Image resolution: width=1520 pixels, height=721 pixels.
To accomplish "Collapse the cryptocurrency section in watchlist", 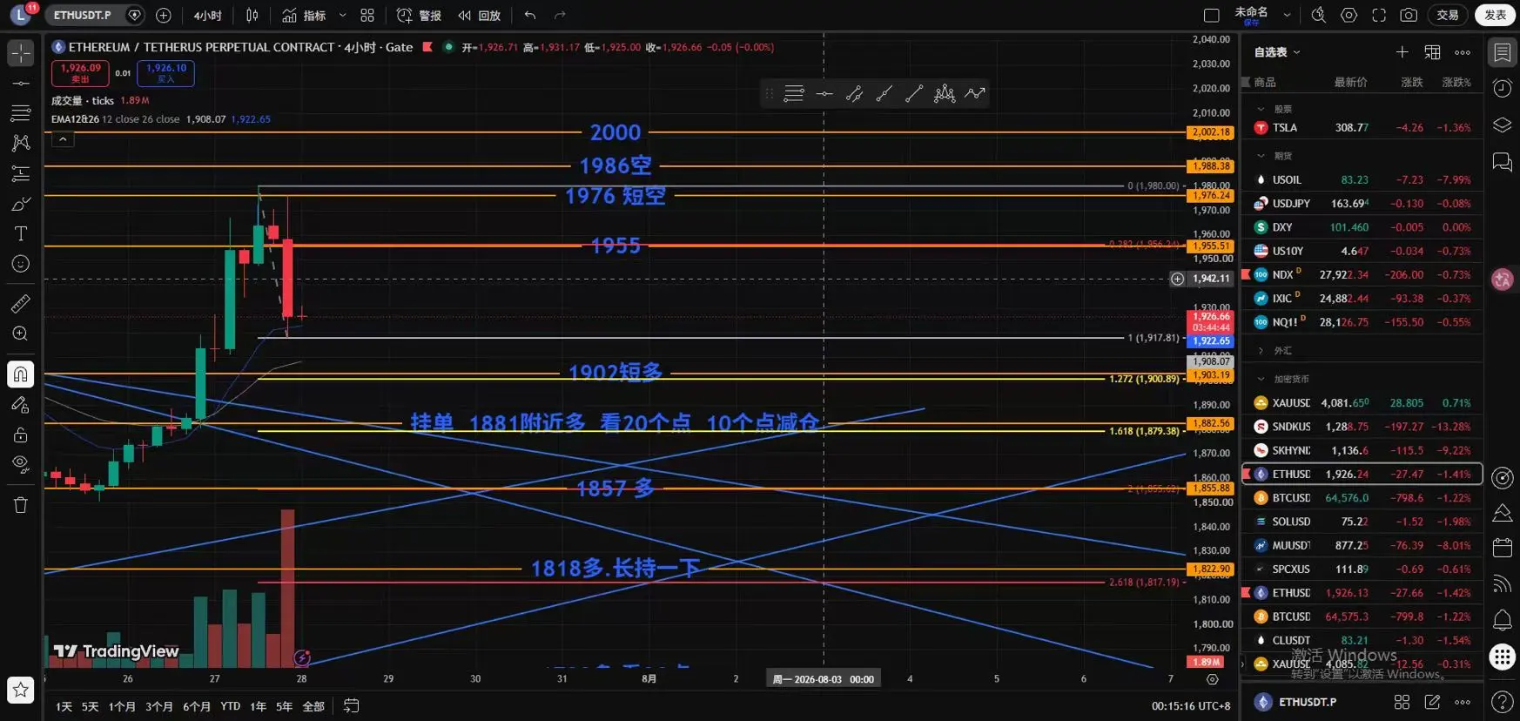I will tap(1261, 379).
